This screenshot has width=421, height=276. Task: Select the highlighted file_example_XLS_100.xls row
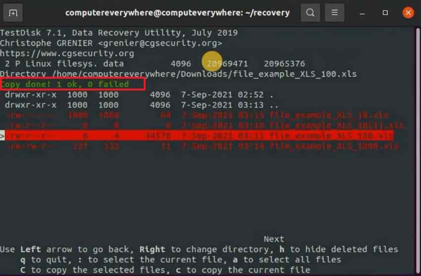199,136
